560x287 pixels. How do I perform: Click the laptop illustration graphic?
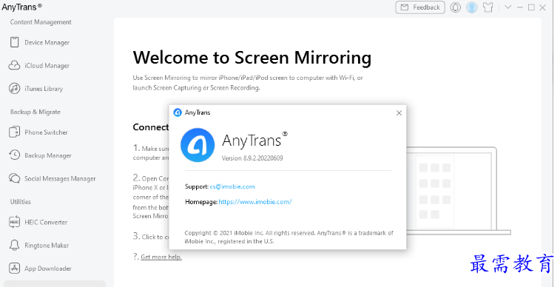[x=459, y=191]
